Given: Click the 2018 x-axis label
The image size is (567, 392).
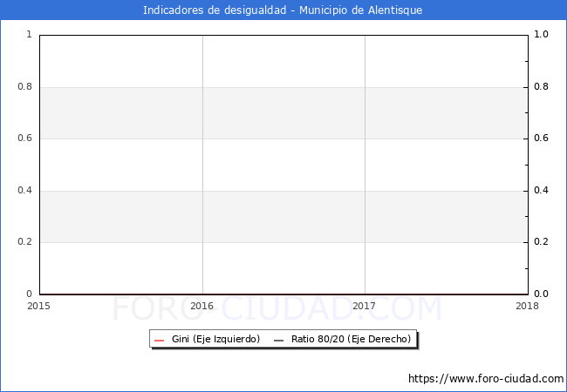Looking at the screenshot, I should click(x=527, y=306).
